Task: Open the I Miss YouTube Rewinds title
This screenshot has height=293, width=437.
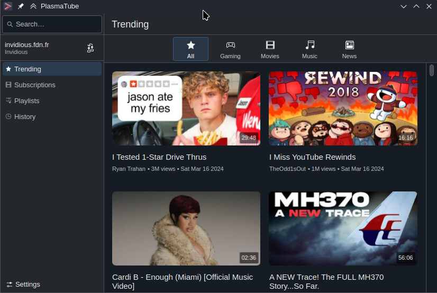Action: 313,157
